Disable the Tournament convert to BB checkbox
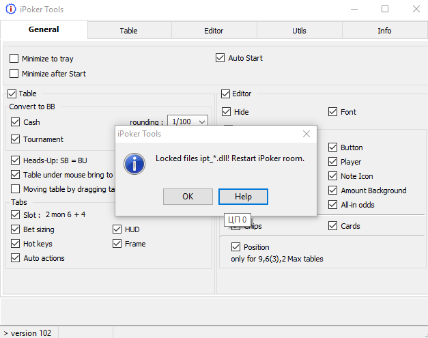The height and width of the screenshot is (338, 428). coord(16,139)
